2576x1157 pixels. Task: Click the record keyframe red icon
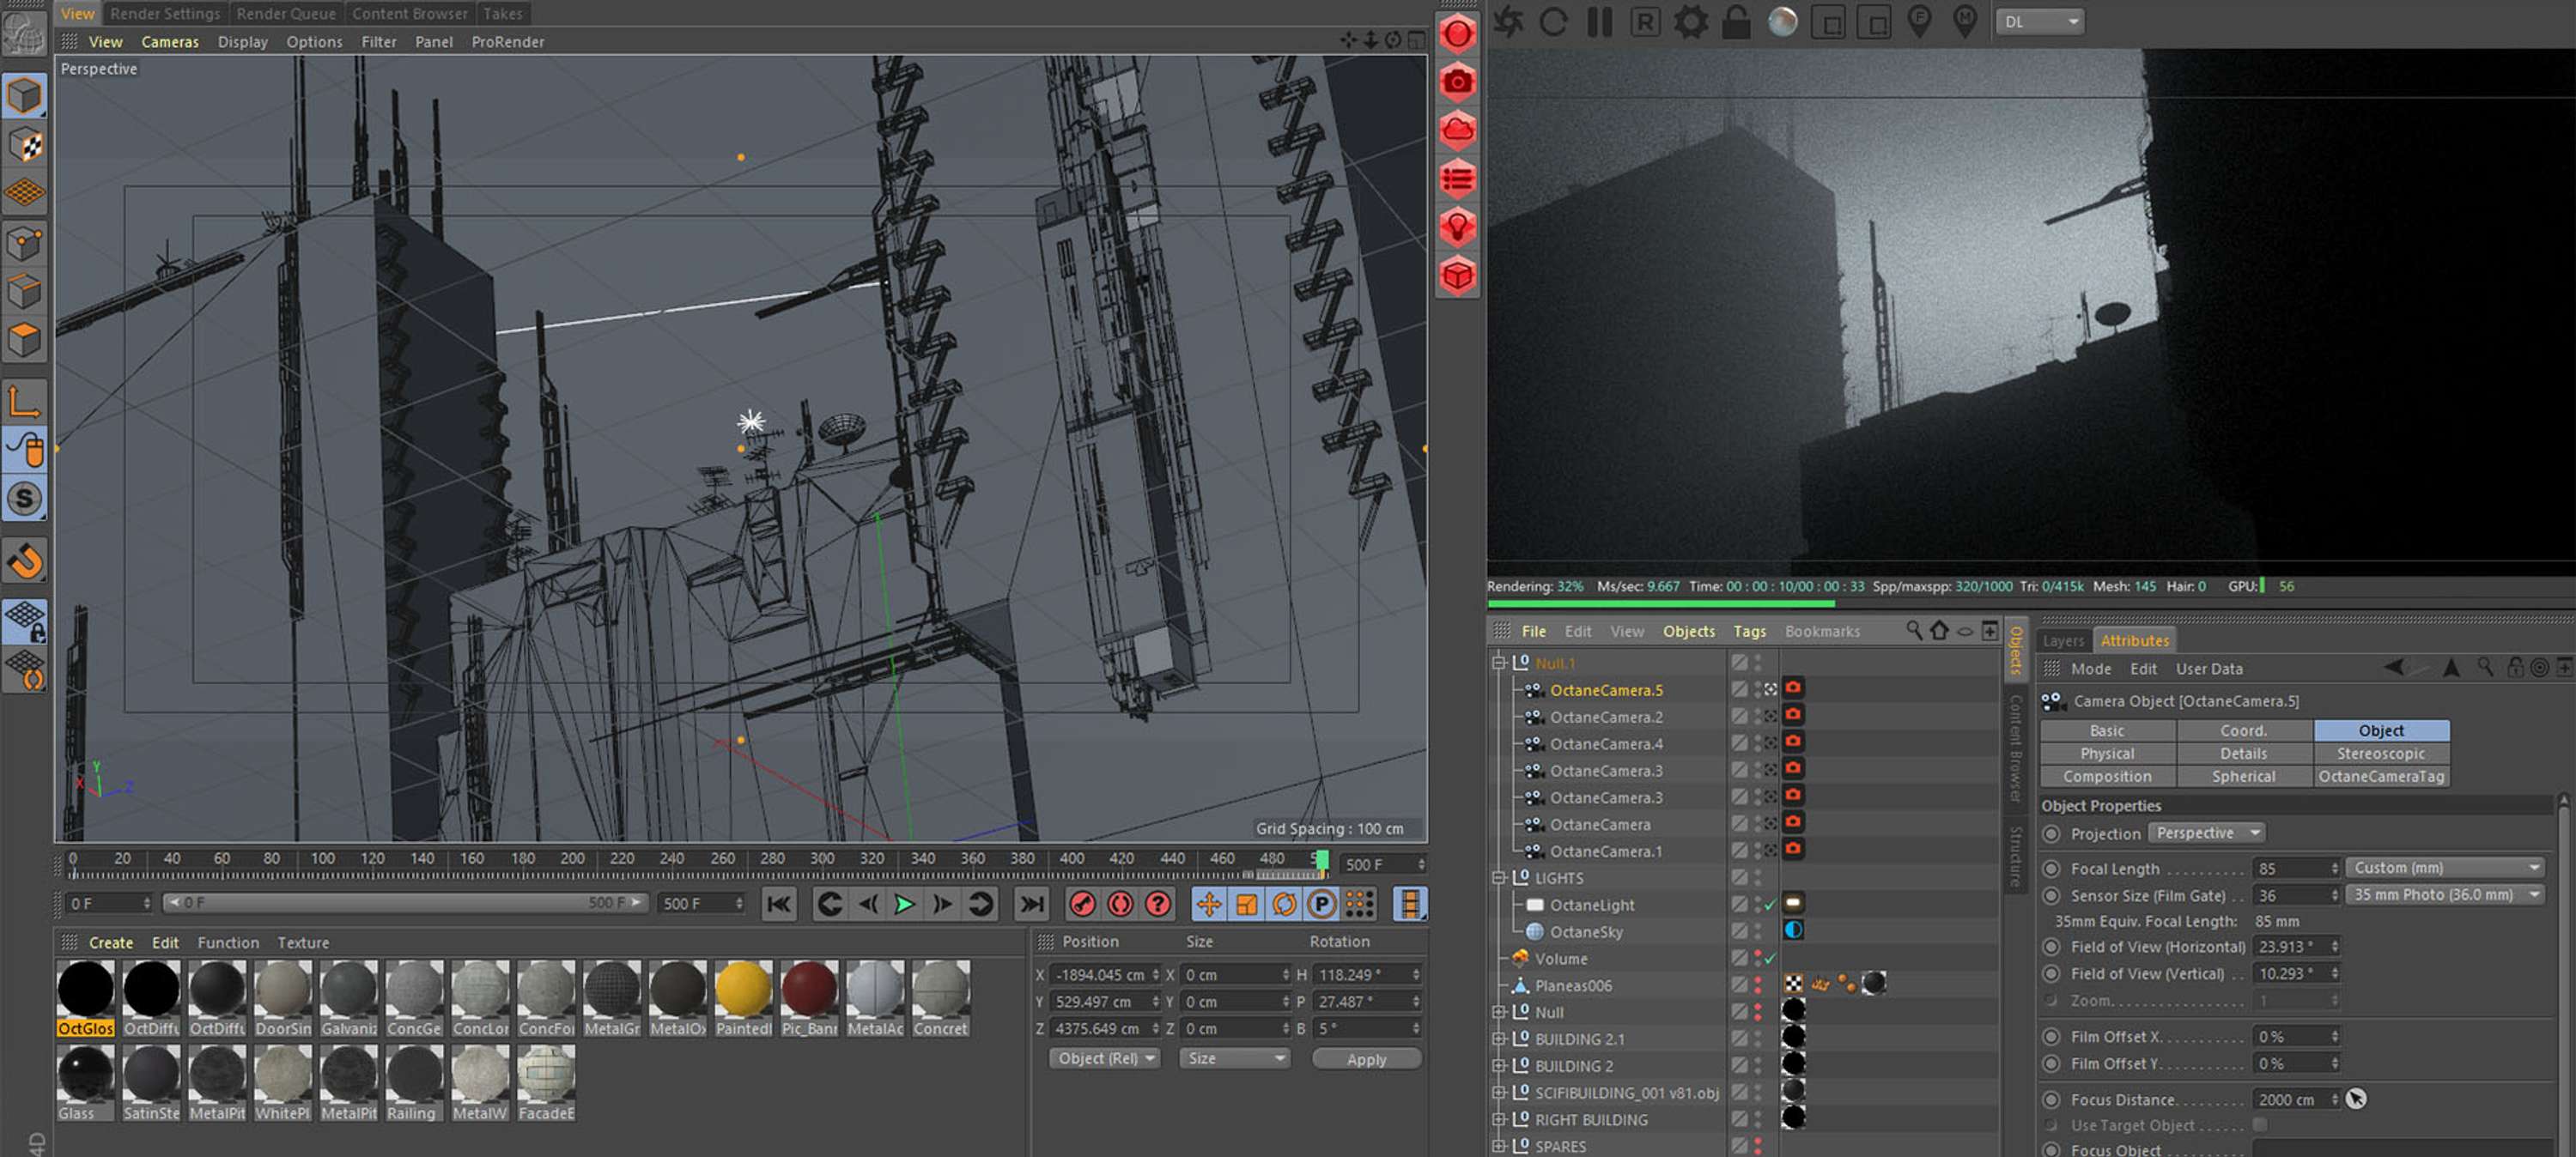click(1082, 905)
